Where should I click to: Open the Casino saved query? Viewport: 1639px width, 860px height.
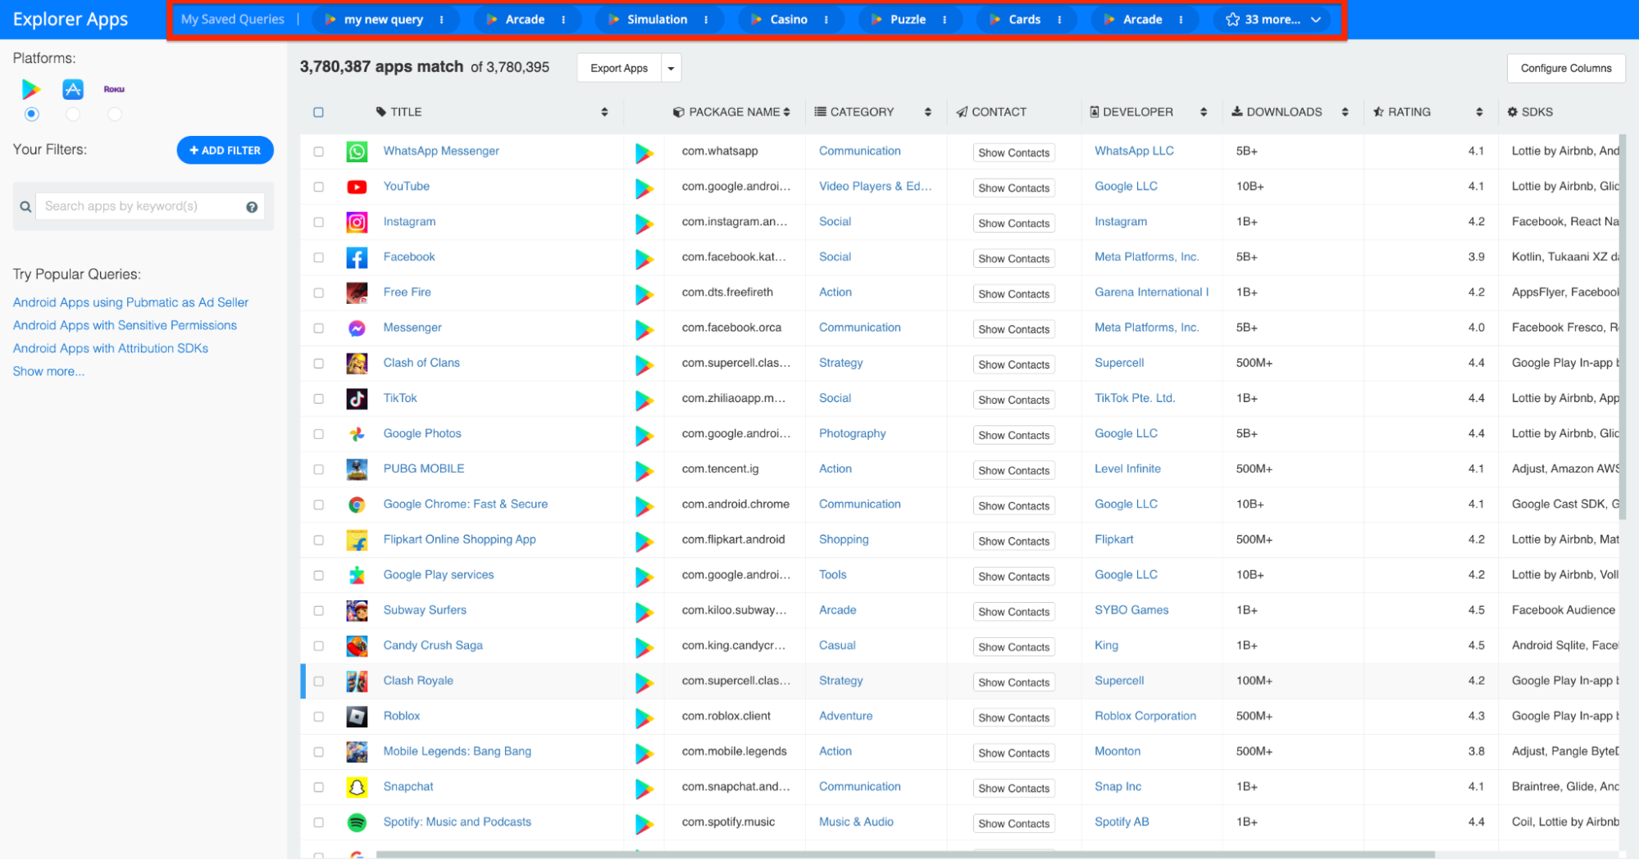(x=789, y=20)
